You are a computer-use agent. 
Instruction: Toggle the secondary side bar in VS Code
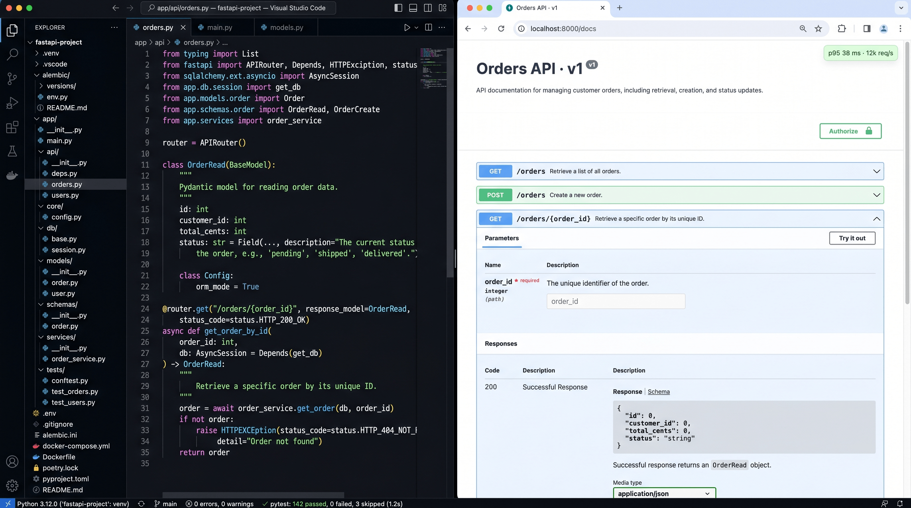point(428,8)
